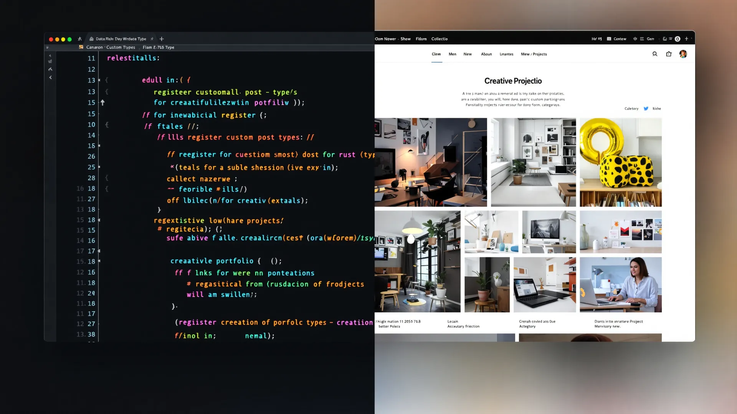Open the Abaun navigation item
737x414 pixels.
486,54
